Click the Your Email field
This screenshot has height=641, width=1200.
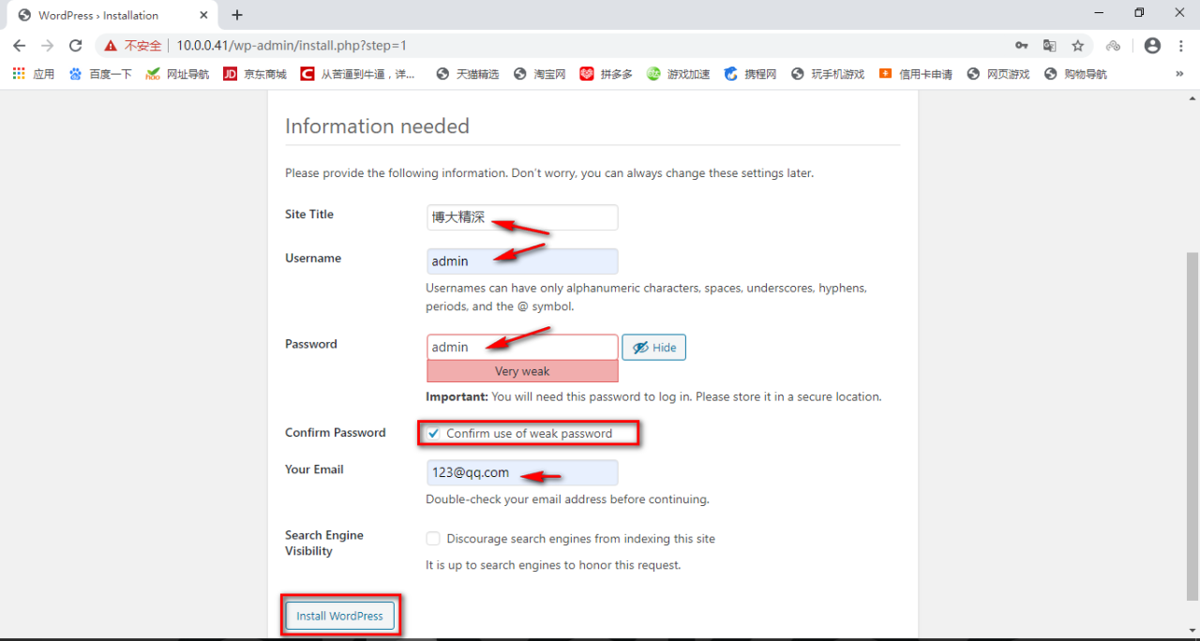[x=522, y=473]
